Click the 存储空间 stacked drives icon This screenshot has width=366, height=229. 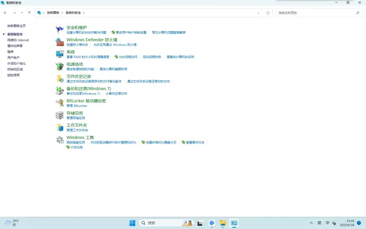click(59, 115)
